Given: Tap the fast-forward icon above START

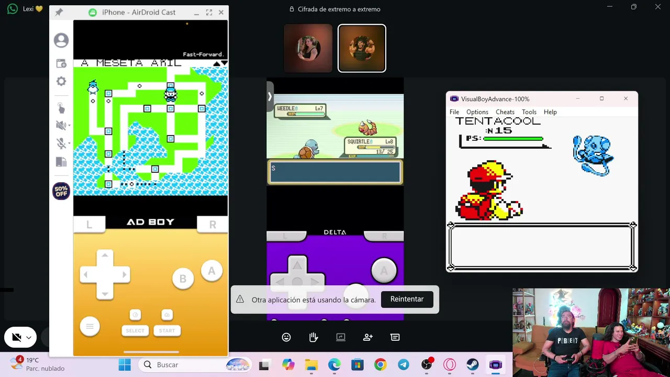Looking at the screenshot, I should point(167,315).
